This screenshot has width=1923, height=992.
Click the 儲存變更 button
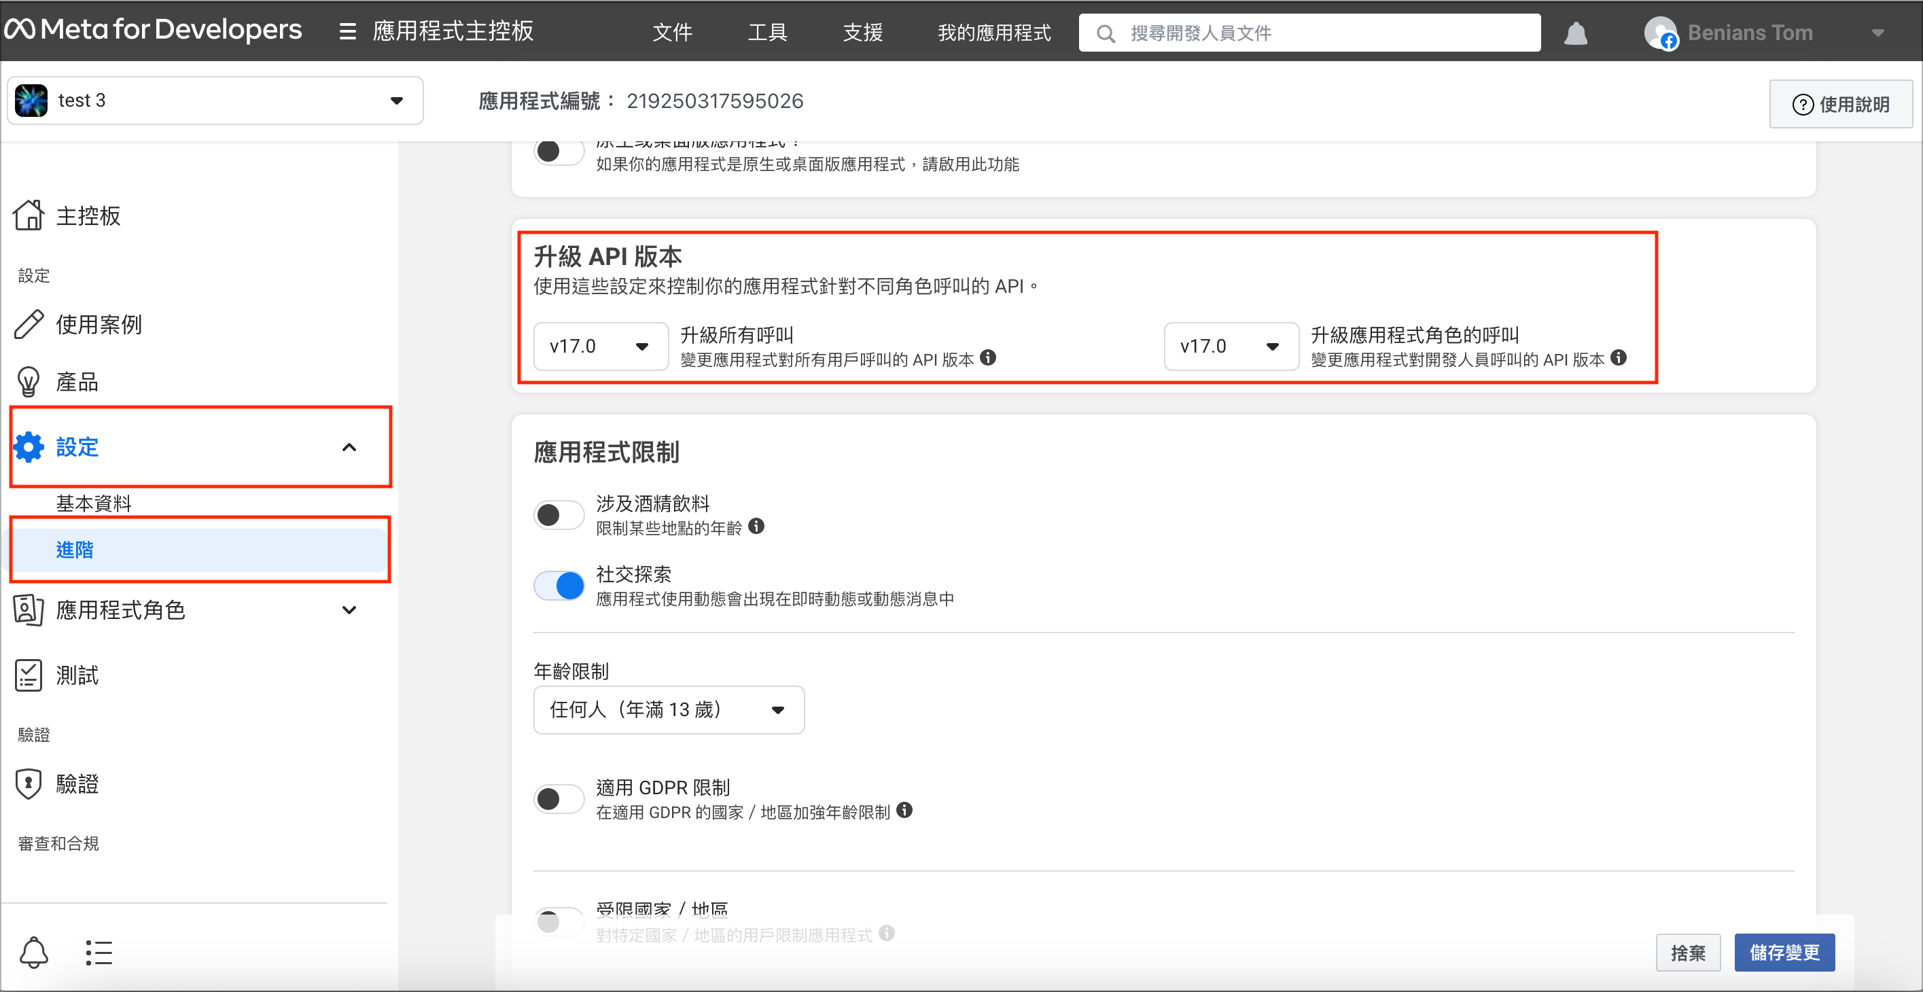(x=1784, y=953)
